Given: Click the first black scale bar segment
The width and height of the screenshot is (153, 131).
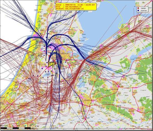Looking at the screenshot, I should [x=4, y=128].
